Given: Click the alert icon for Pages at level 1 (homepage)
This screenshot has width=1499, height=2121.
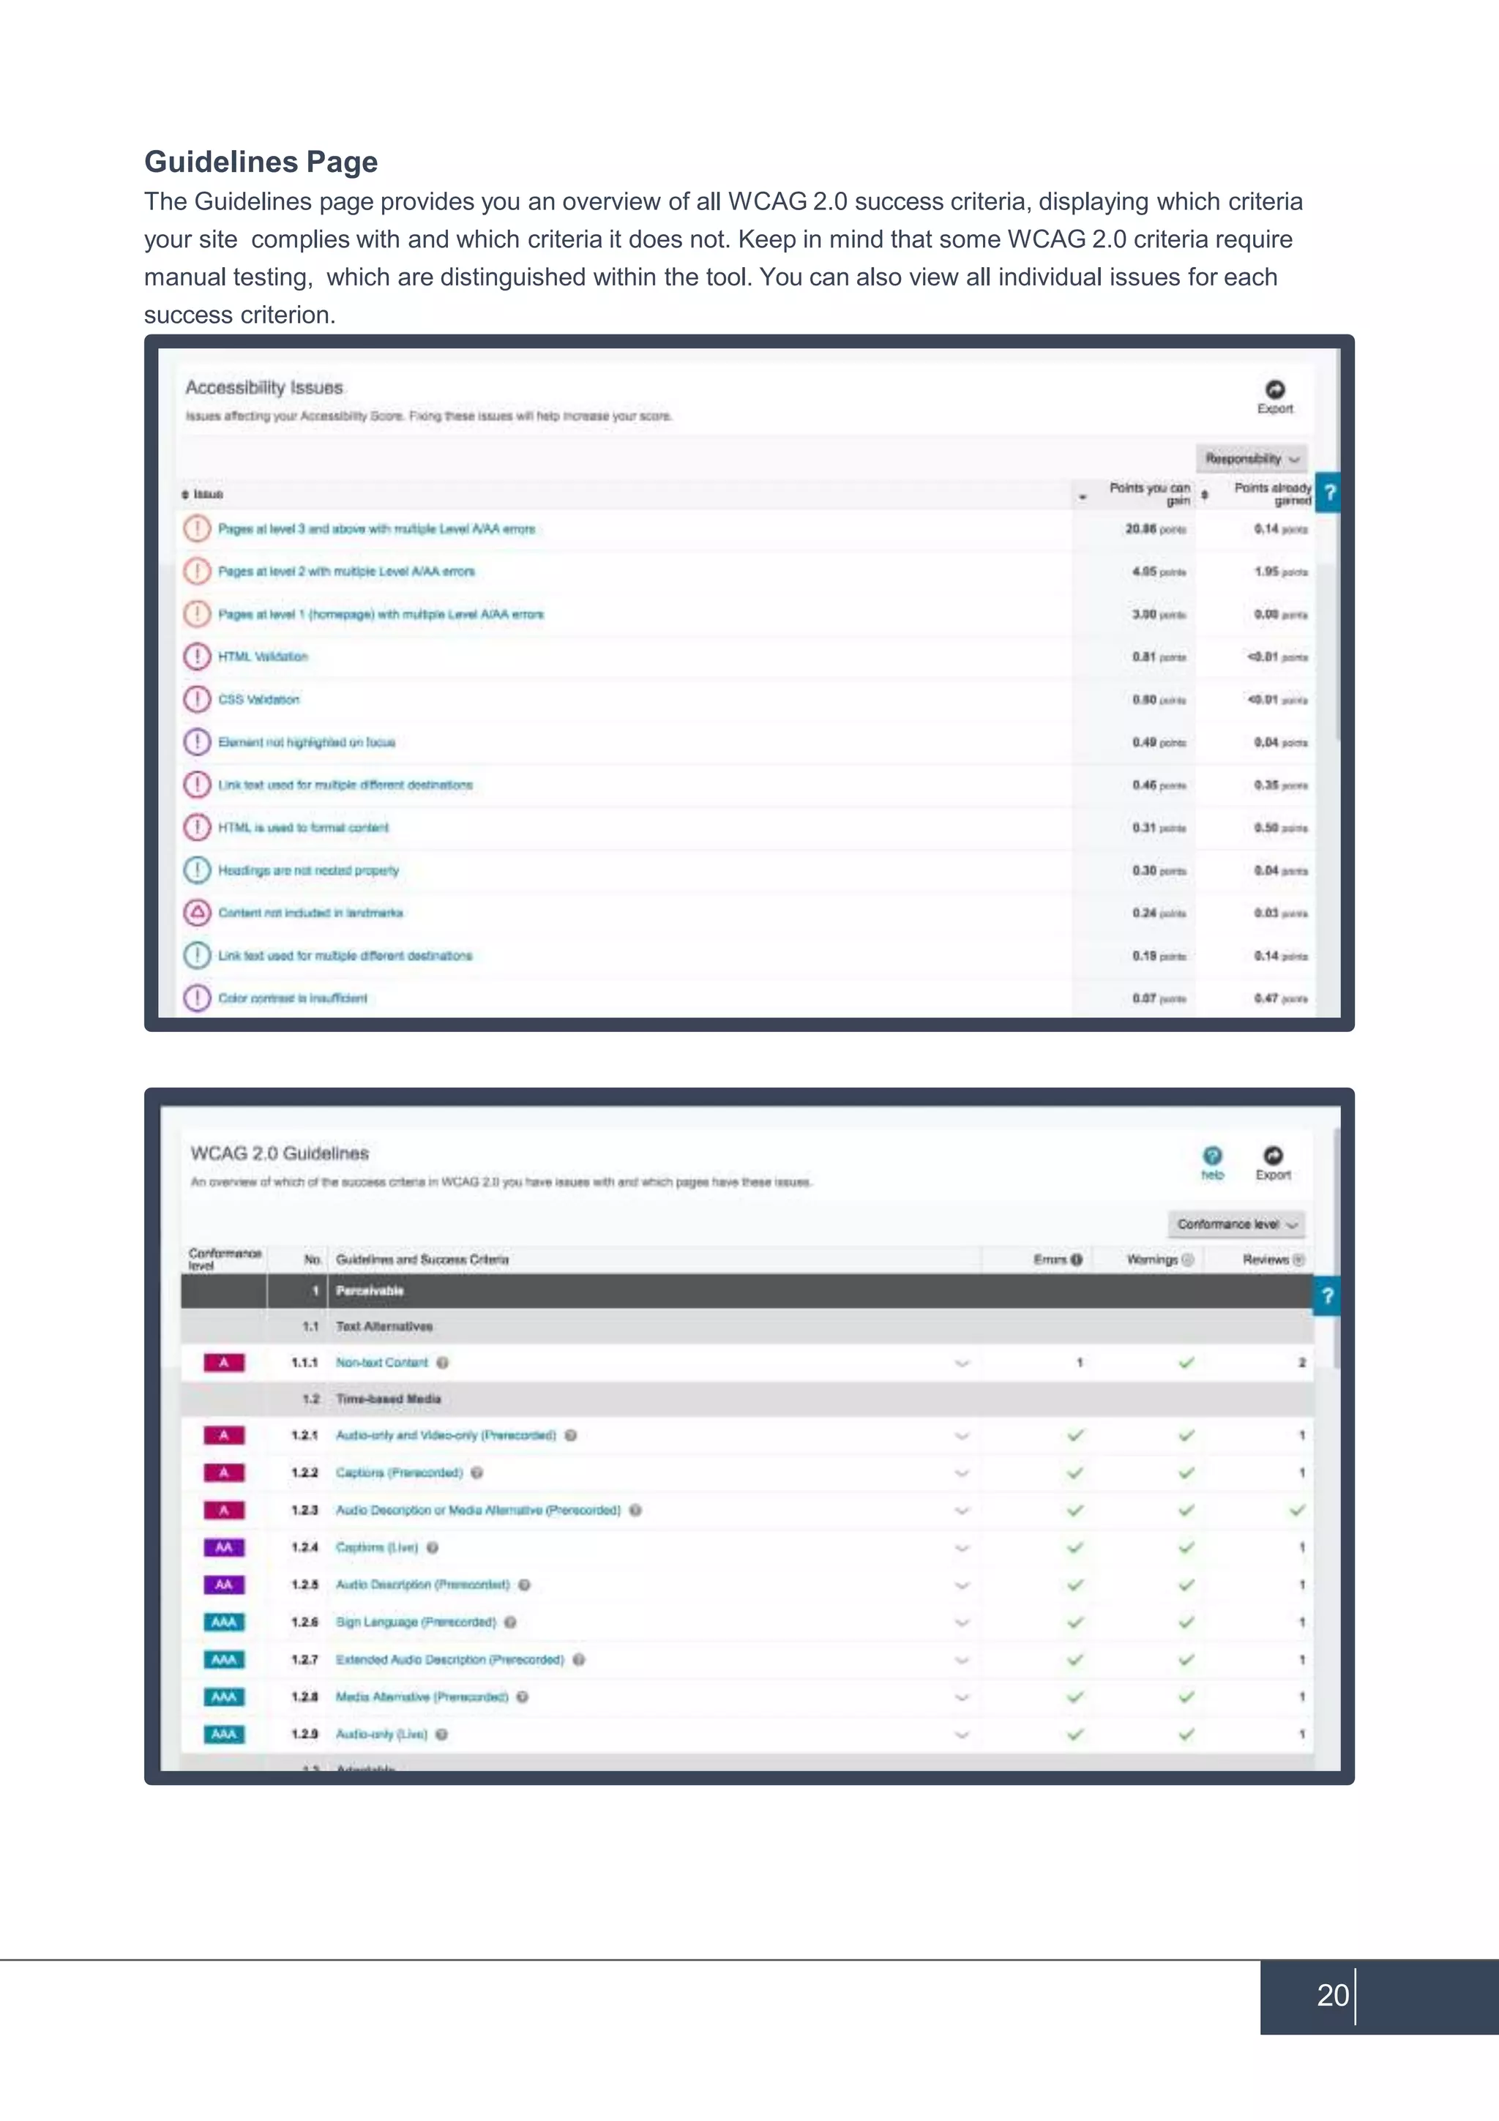Looking at the screenshot, I should pos(197,613).
